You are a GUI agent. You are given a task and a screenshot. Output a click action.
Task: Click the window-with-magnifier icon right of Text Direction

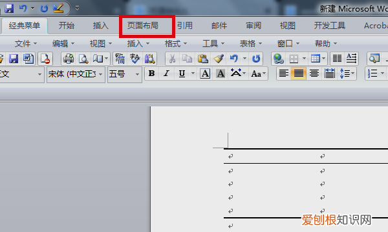click(374, 59)
